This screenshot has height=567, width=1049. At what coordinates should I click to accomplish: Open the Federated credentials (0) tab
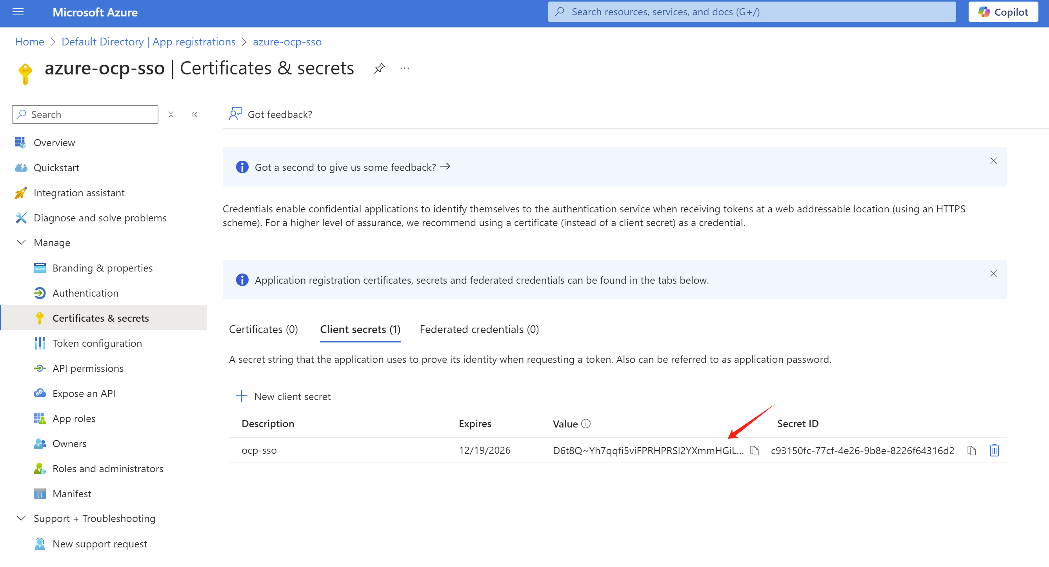point(479,329)
